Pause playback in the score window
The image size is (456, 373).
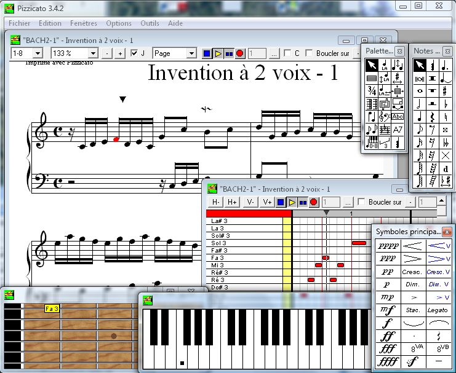(229, 53)
